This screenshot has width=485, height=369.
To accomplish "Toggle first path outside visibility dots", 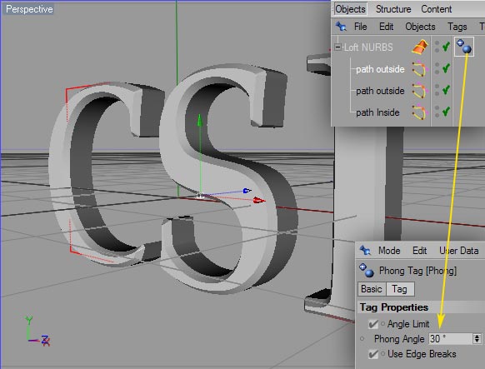I will [x=437, y=68].
